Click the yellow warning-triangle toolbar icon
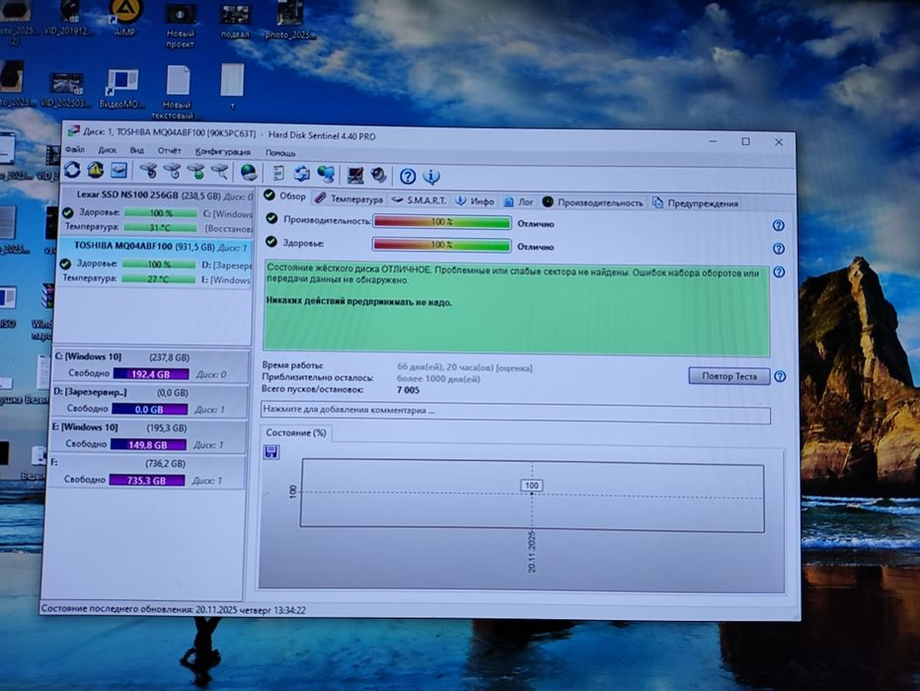 (96, 170)
